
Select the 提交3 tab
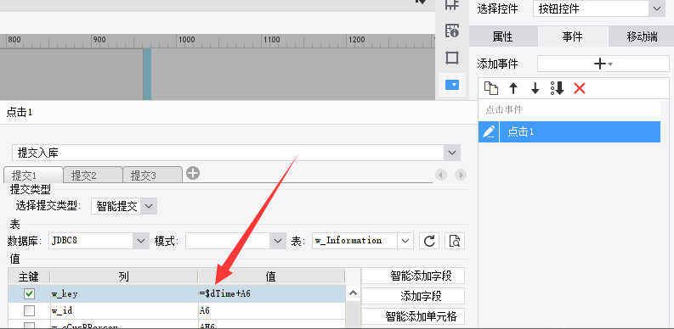(x=152, y=176)
